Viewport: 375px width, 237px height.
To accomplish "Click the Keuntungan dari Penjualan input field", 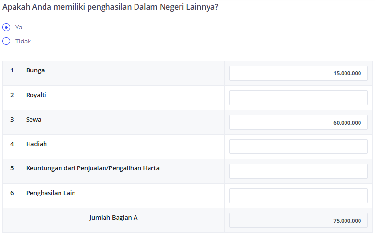I will click(298, 171).
